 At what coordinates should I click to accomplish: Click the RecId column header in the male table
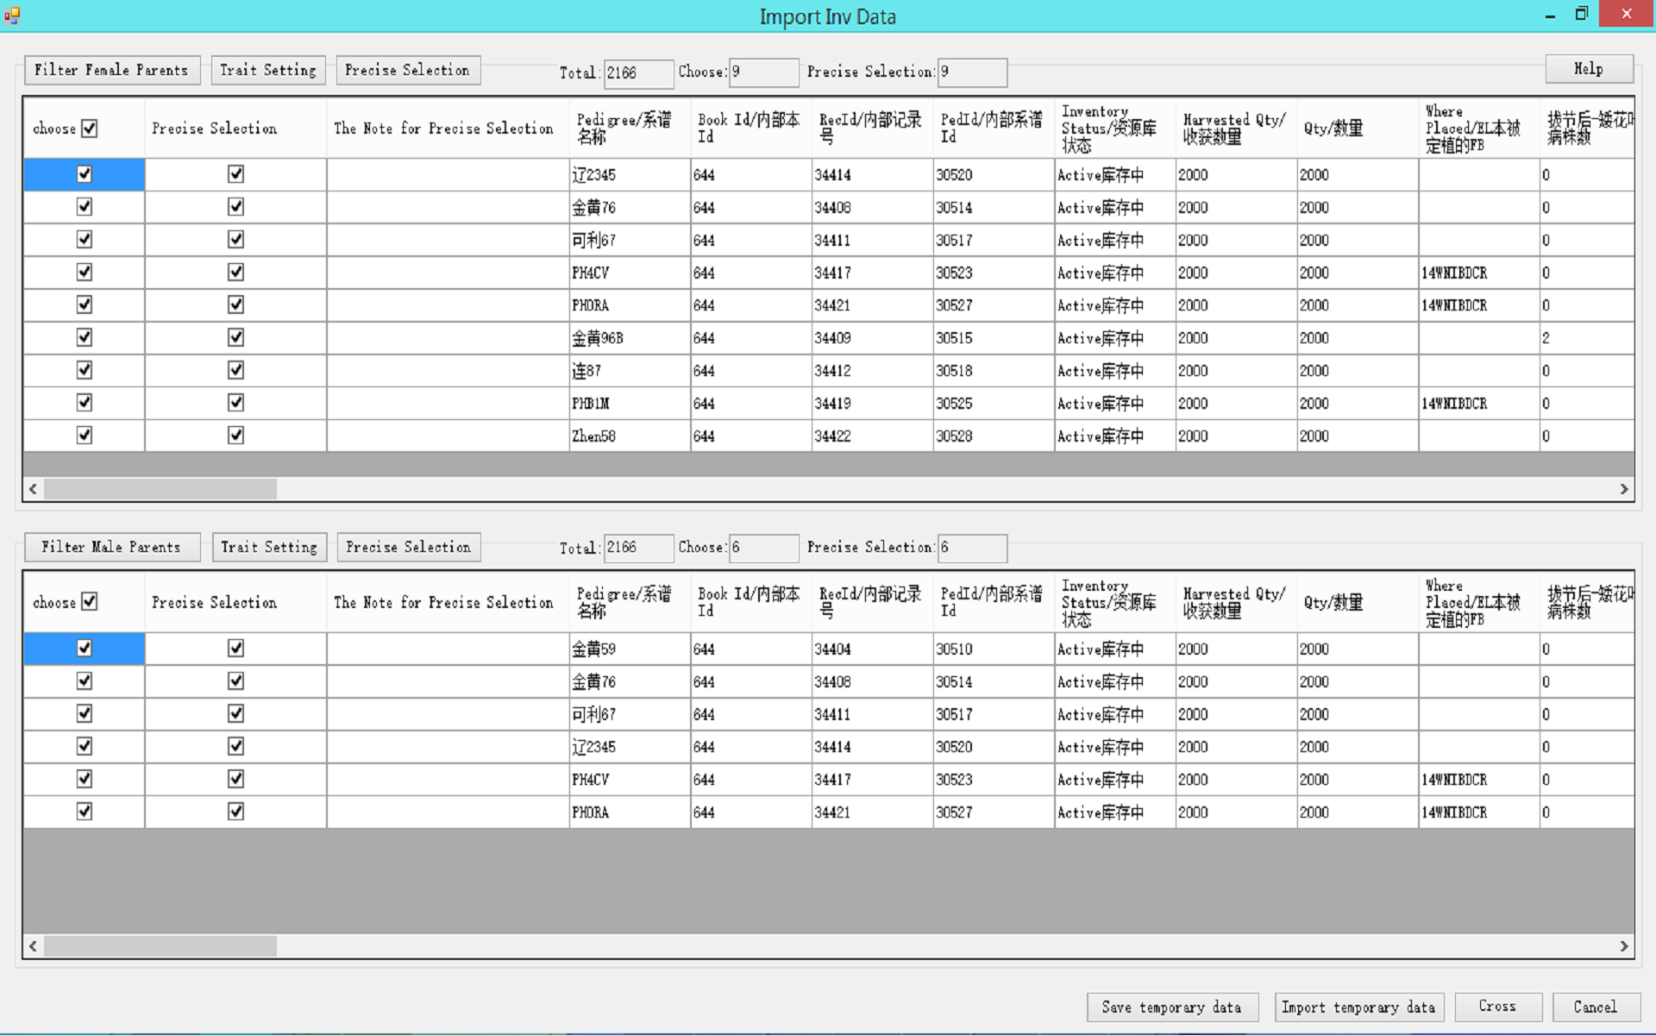point(872,602)
